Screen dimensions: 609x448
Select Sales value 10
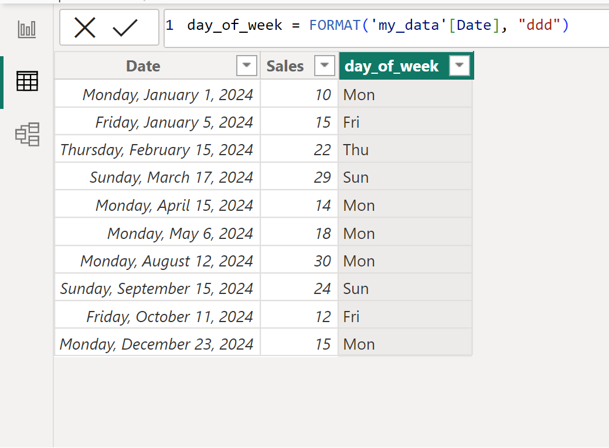pyautogui.click(x=299, y=95)
